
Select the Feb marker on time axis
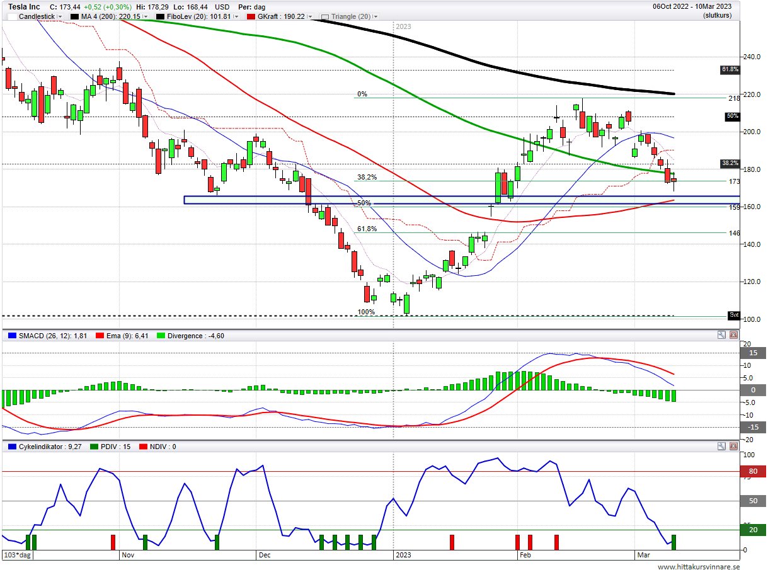pos(525,555)
